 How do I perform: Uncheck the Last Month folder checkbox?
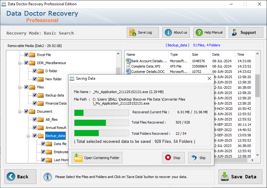coord(43,160)
